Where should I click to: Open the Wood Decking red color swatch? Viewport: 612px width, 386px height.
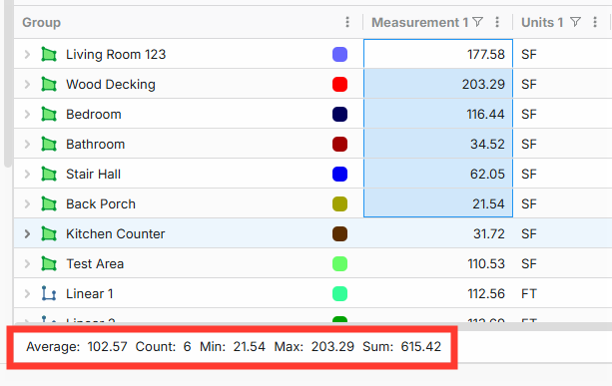340,84
